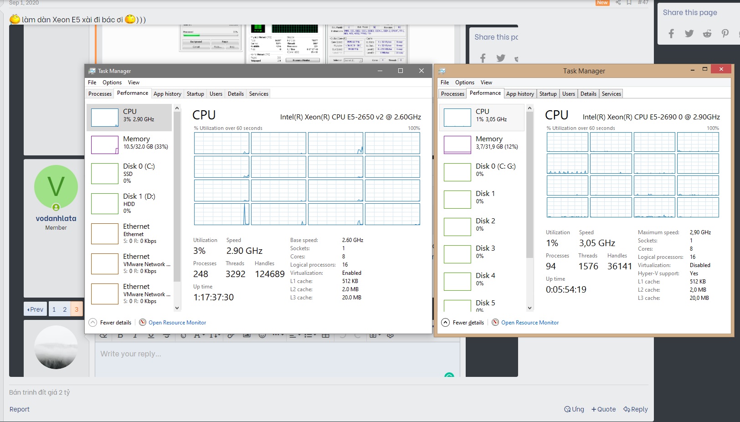Share the page on Twitter under Share this page
The image size is (740, 422).
pos(689,33)
